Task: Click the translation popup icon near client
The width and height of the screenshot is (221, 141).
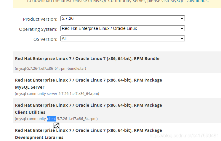Action: (57, 126)
